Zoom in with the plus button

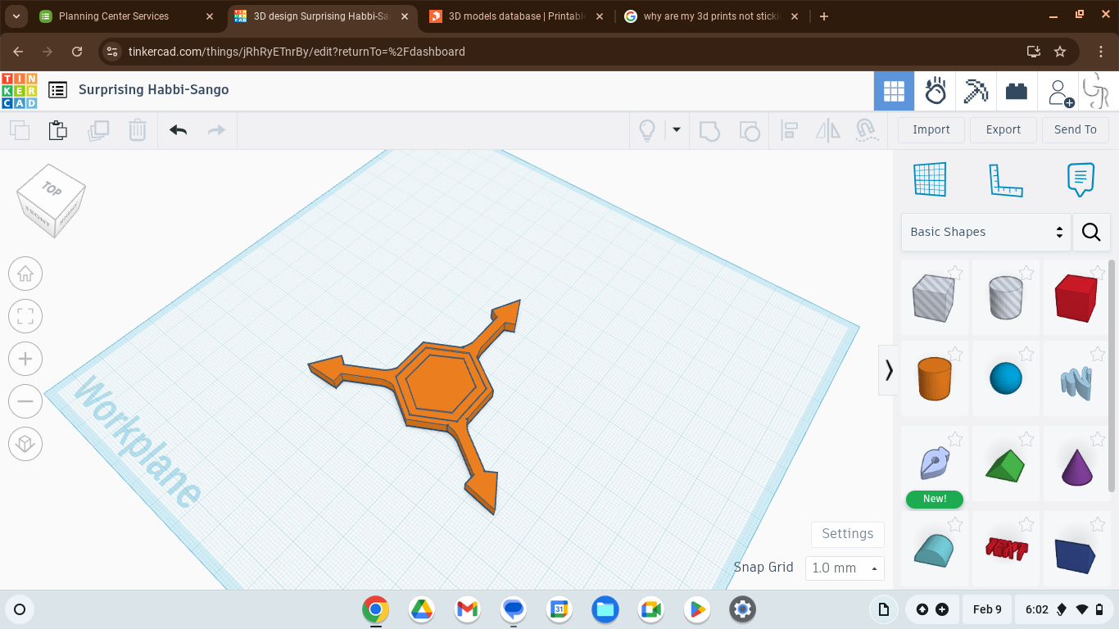(25, 359)
